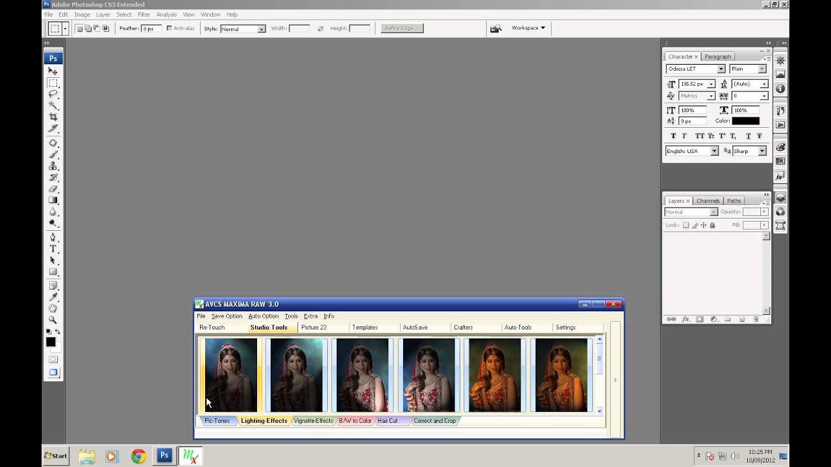The width and height of the screenshot is (831, 467).
Task: Toggle Quick Mask mode button
Action: [53, 359]
